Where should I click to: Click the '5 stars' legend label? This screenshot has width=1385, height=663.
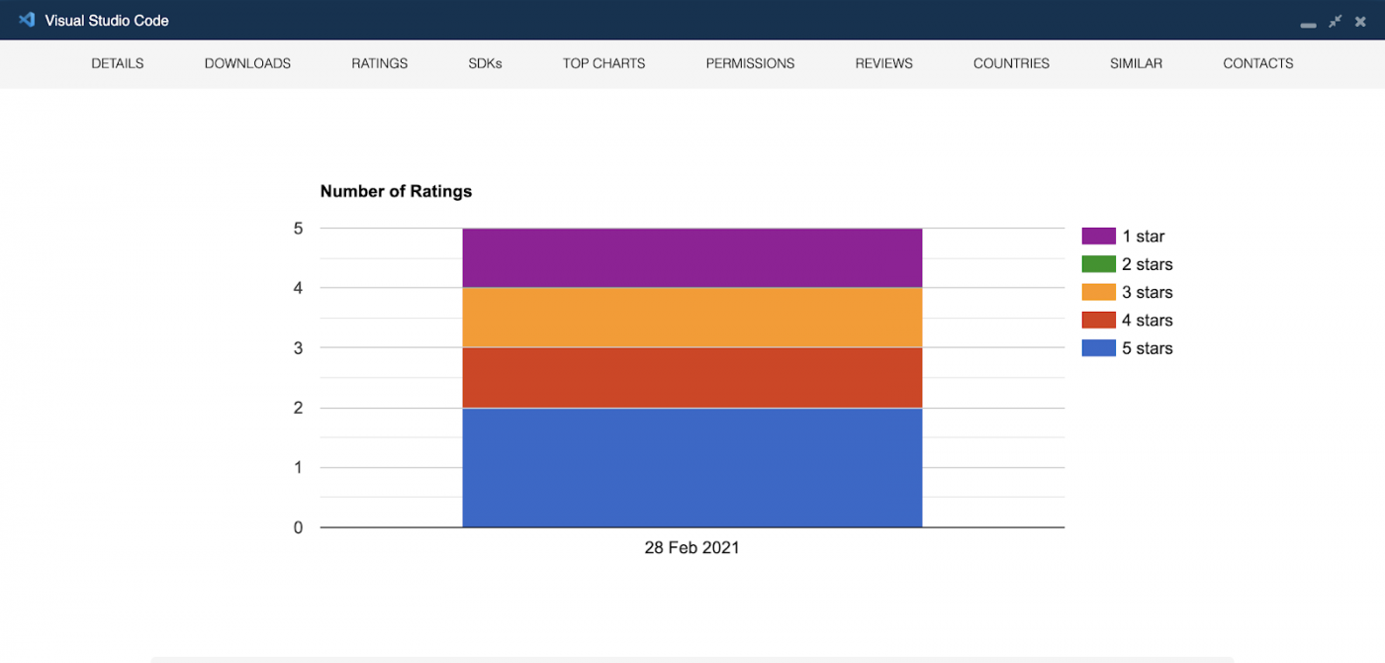[x=1148, y=348]
